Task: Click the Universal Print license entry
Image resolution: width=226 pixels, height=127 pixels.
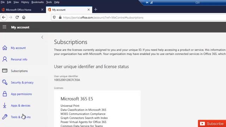Action: 70,106
